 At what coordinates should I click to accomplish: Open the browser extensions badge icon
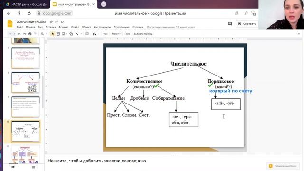(x=254, y=13)
